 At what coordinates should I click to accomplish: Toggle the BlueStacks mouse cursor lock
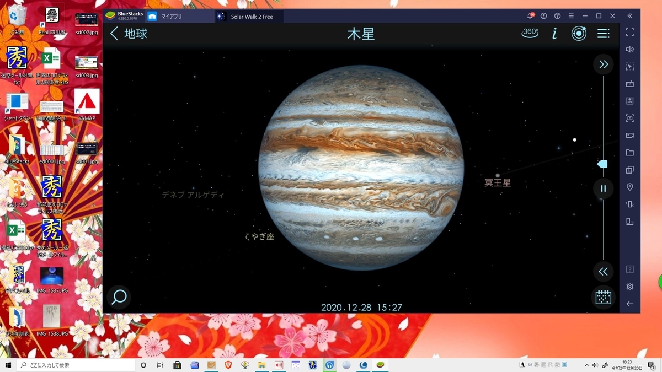click(629, 66)
